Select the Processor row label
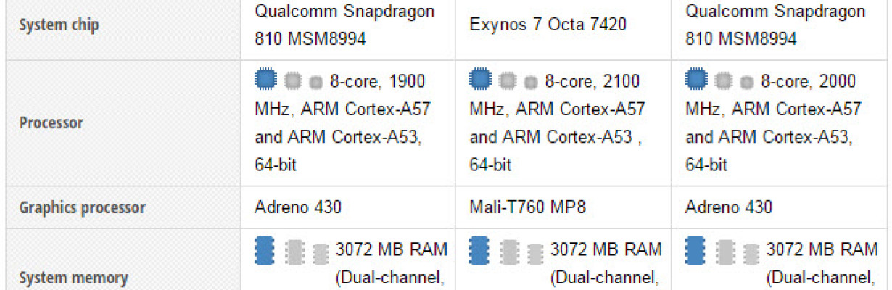892x290 pixels. (x=51, y=123)
